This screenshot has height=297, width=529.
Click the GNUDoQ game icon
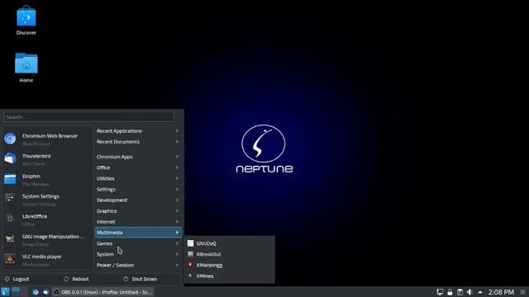[x=191, y=243]
